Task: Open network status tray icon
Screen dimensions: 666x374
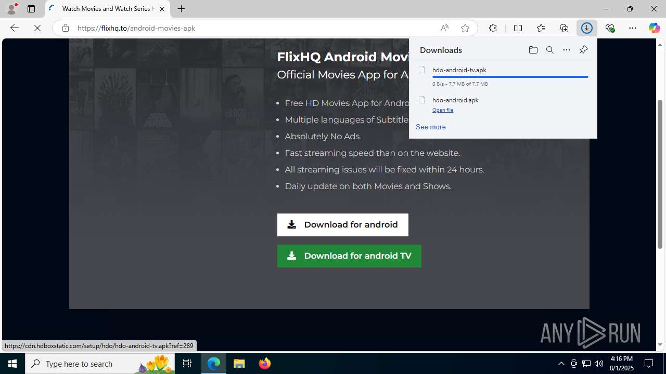Action: click(x=586, y=364)
